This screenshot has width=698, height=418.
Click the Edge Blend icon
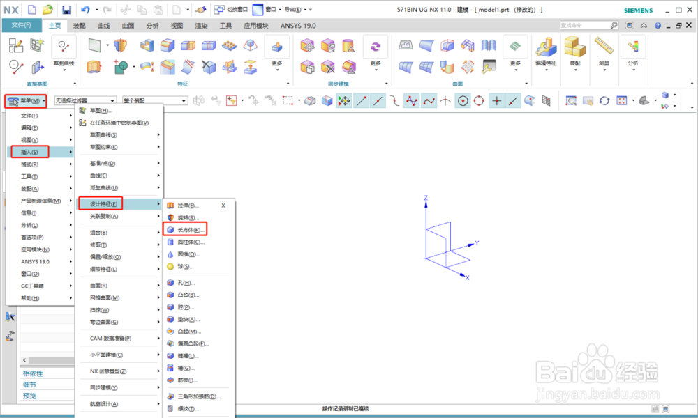coord(168,45)
